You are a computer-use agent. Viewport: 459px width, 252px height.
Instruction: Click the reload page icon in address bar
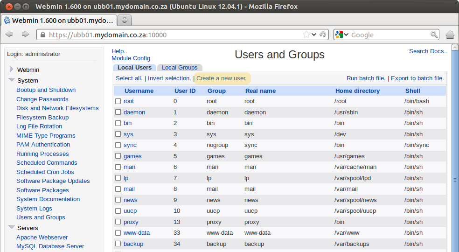[323, 35]
